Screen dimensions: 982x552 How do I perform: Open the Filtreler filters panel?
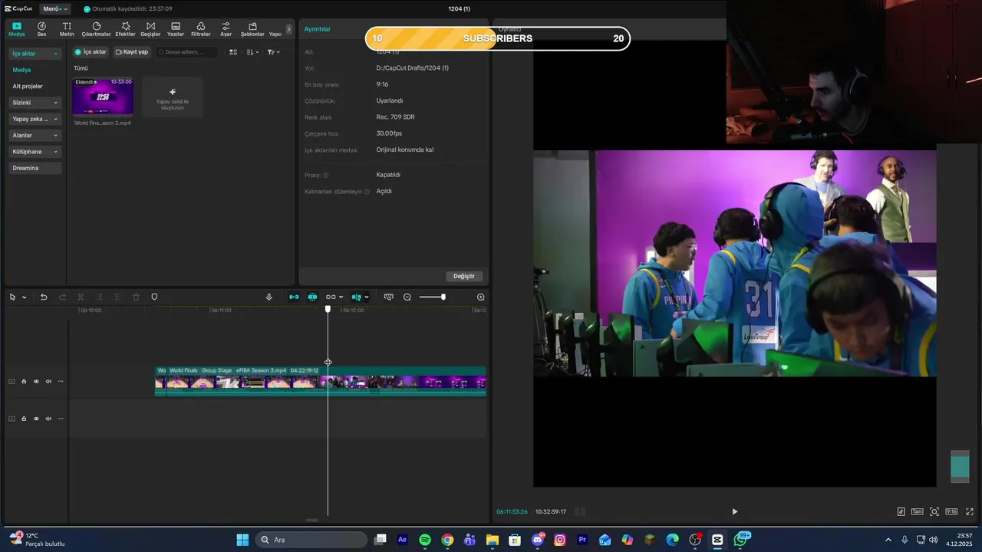[x=201, y=29]
